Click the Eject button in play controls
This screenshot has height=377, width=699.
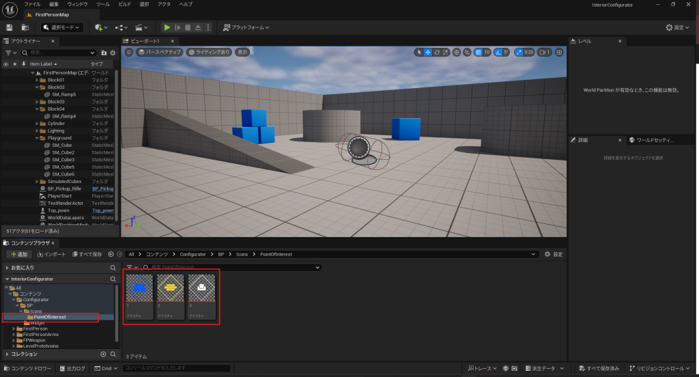click(x=199, y=27)
